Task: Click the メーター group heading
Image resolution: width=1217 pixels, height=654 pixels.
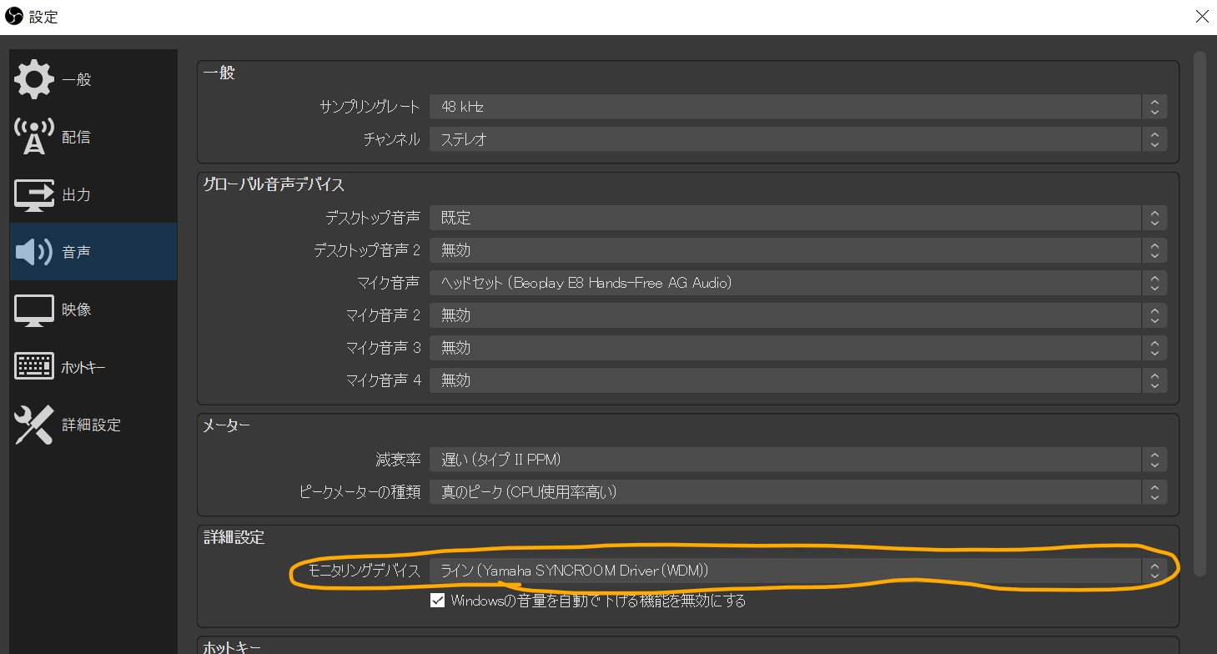Action: (x=227, y=425)
